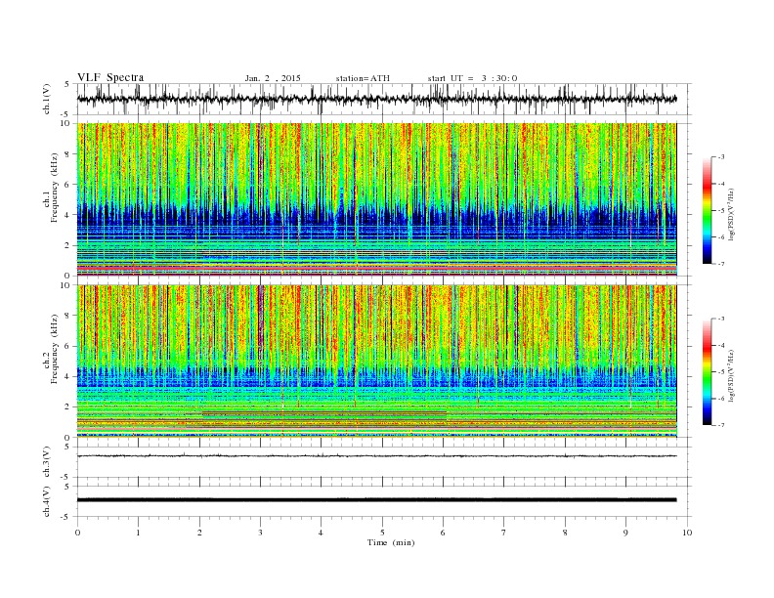774x598 pixels.
Task: Click the '-3' tick on ch.1 colorbar
Action: tap(720, 157)
